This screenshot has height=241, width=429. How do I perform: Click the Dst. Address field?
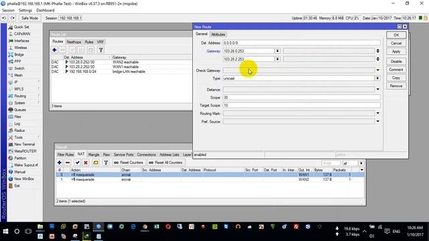pos(301,43)
